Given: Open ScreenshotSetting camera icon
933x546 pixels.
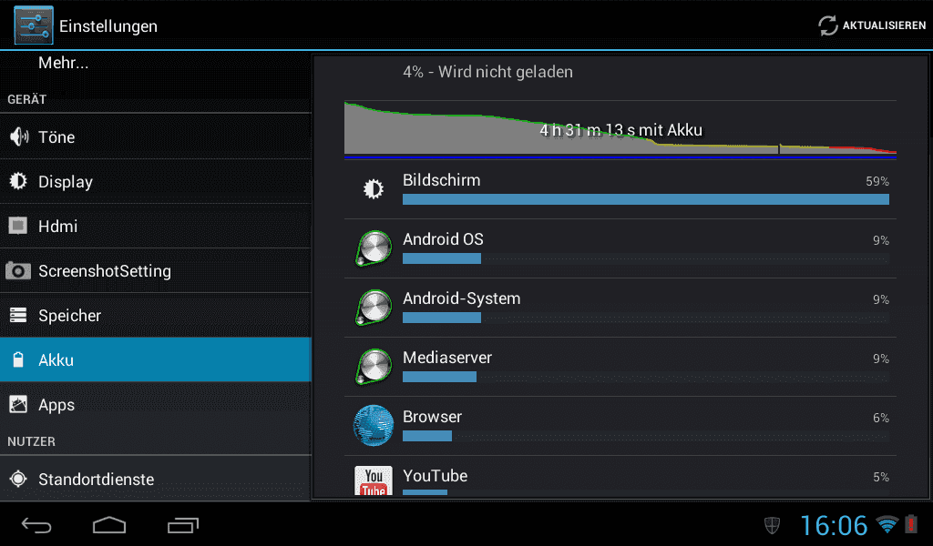Looking at the screenshot, I should coord(18,271).
